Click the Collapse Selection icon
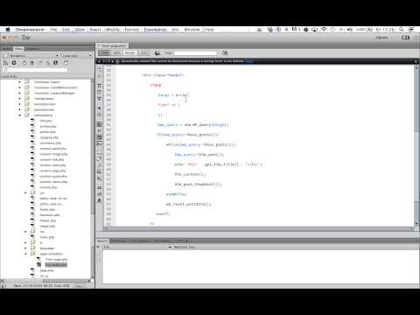This screenshot has height=315, width=420. click(100, 92)
